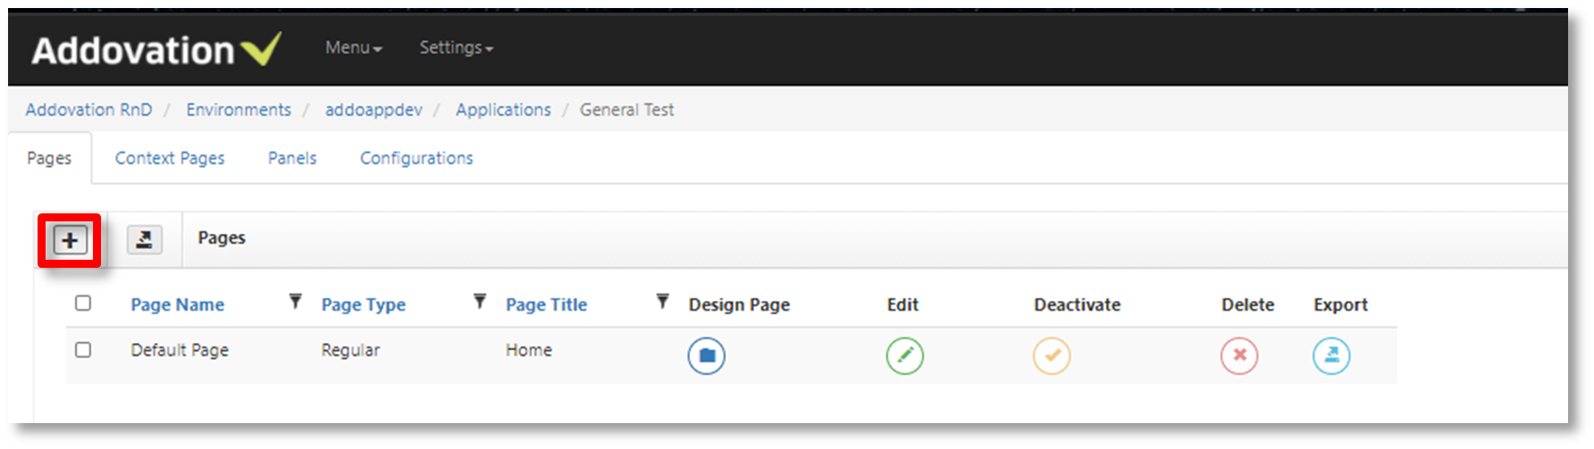The height and width of the screenshot is (449, 1594).
Task: Go to Environments breadcrumb link
Action: (239, 110)
